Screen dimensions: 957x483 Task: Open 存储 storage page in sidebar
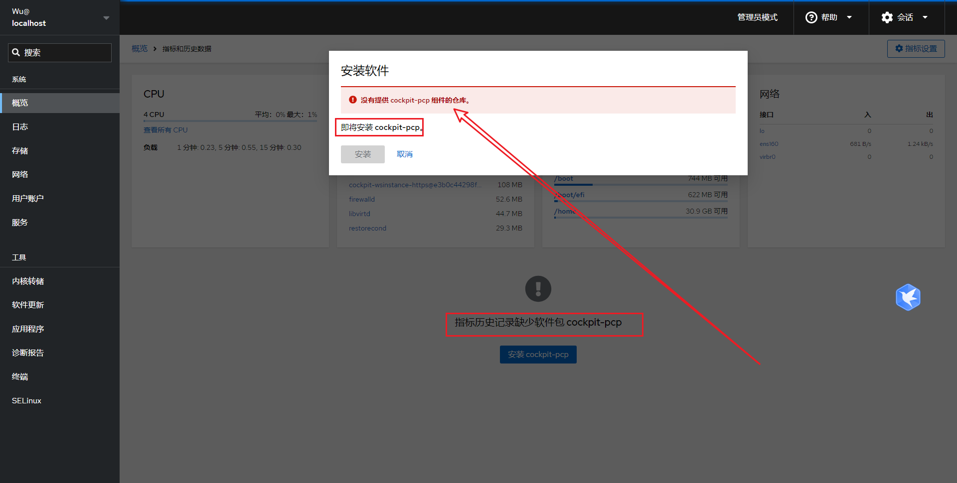click(x=20, y=151)
